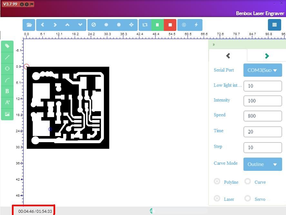
Task: Open the Carve Mode Outline dropdown
Action: coord(263,164)
